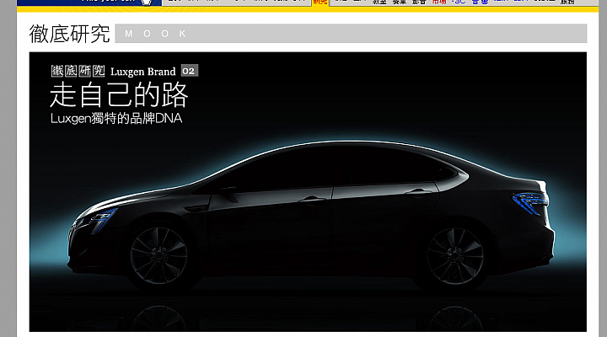Click the Luxgen Brand title text
The image size is (607, 337).
tap(142, 72)
